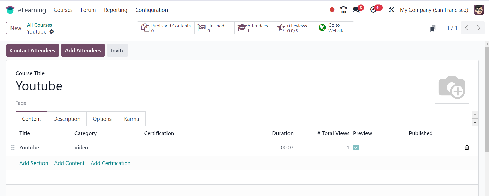Click the Published column header
Screen dimensions: 489x196
point(421,133)
